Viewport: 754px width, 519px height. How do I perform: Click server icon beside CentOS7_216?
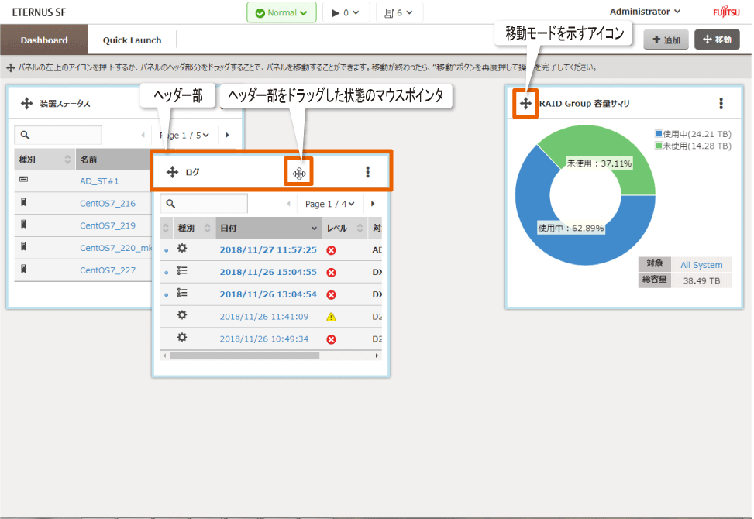click(23, 202)
